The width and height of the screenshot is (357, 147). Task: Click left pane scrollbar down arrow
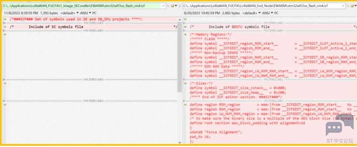179,143
